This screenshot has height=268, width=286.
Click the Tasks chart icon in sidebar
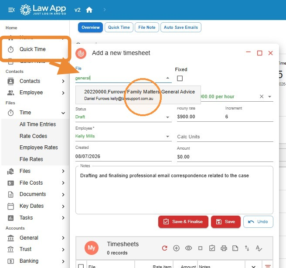tap(10, 218)
